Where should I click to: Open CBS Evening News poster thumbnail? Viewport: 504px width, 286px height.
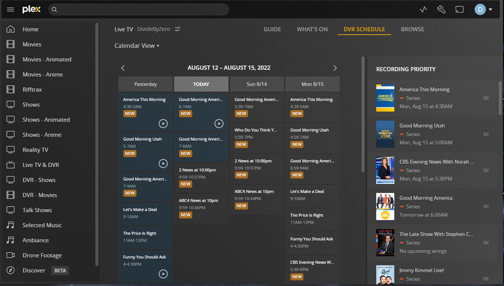385,170
